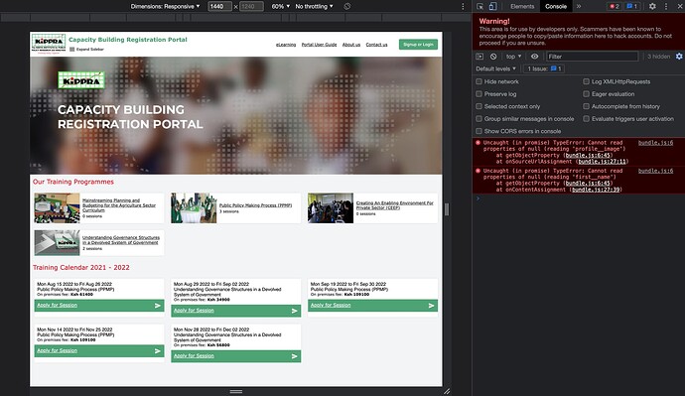Image resolution: width=685 pixels, height=396 pixels.
Task: Click the send arrow icon on Sep 19 session
Action: pos(431,306)
